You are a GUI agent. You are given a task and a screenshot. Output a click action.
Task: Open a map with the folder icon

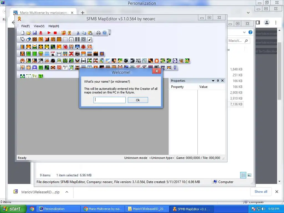pyautogui.click(x=29, y=33)
